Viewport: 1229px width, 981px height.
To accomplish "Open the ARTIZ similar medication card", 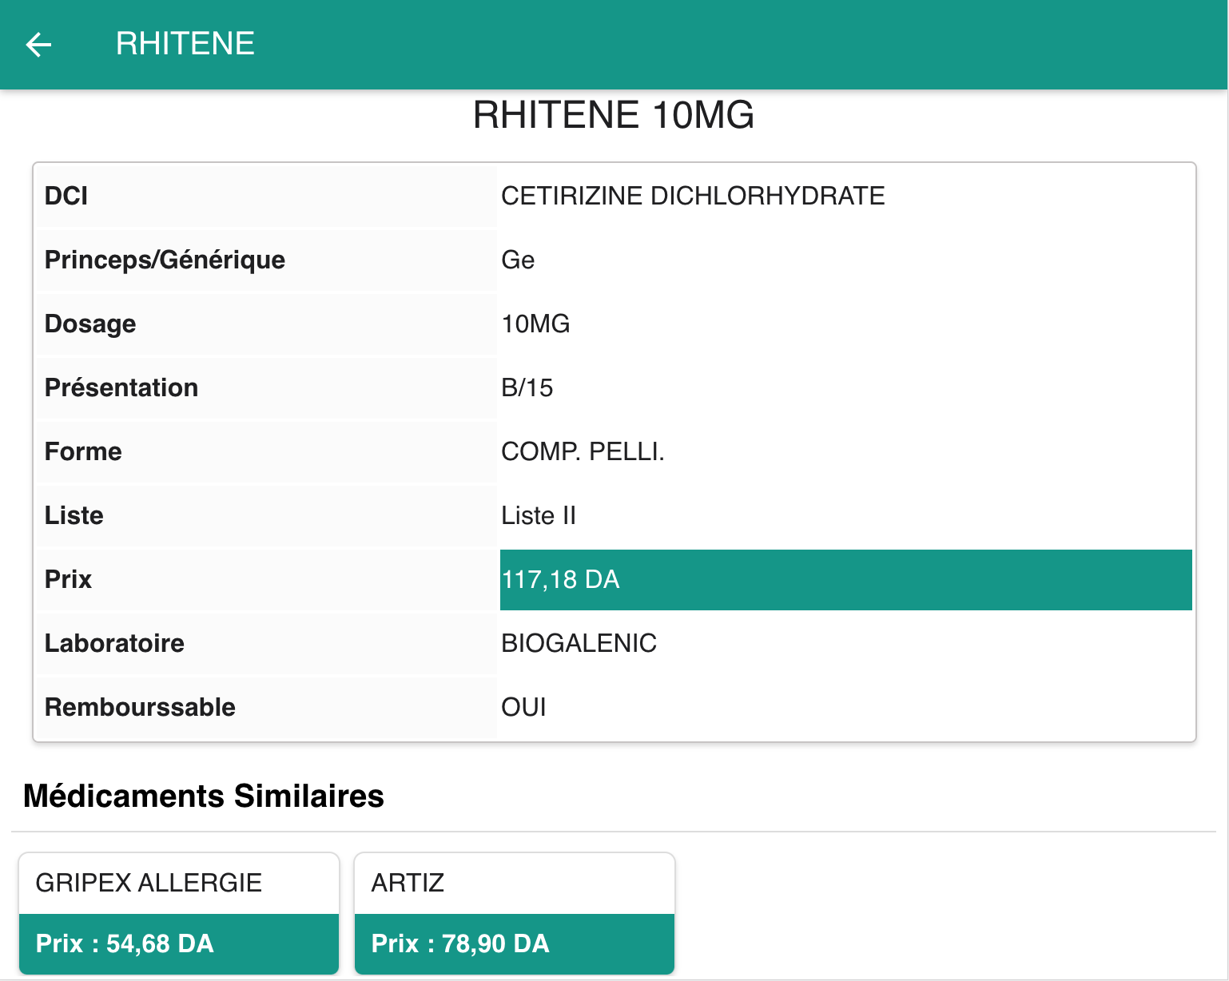I will (408, 883).
